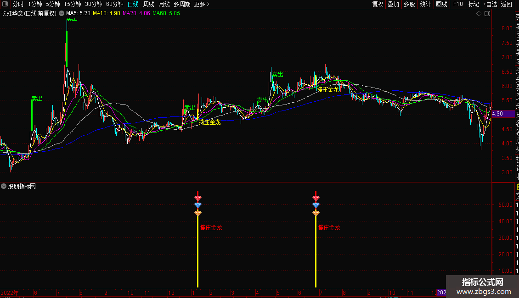Toggle the split-window icon beside the diamond

[487, 14]
